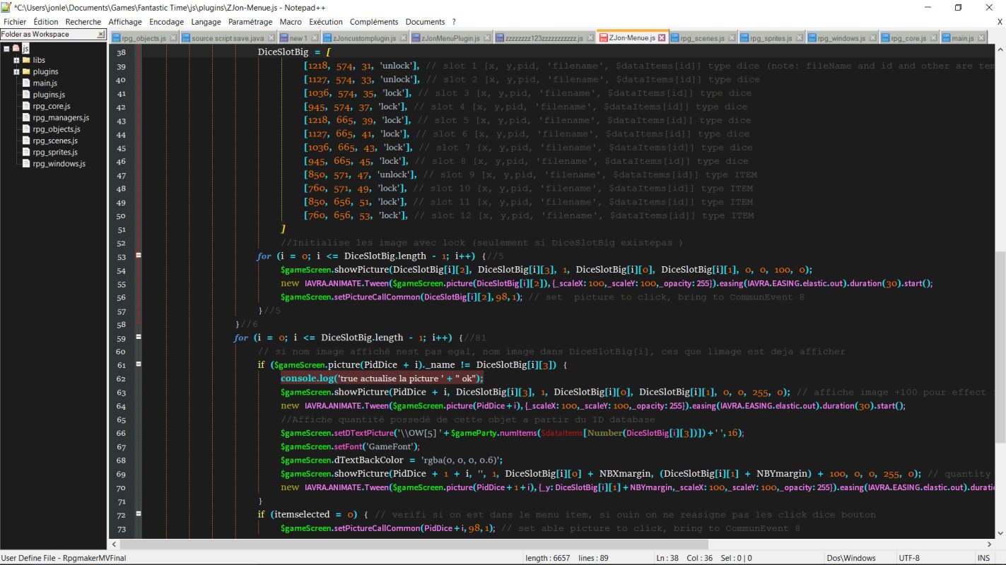Switch to the source script save.java tab
The image size is (1006, 565).
click(x=228, y=38)
